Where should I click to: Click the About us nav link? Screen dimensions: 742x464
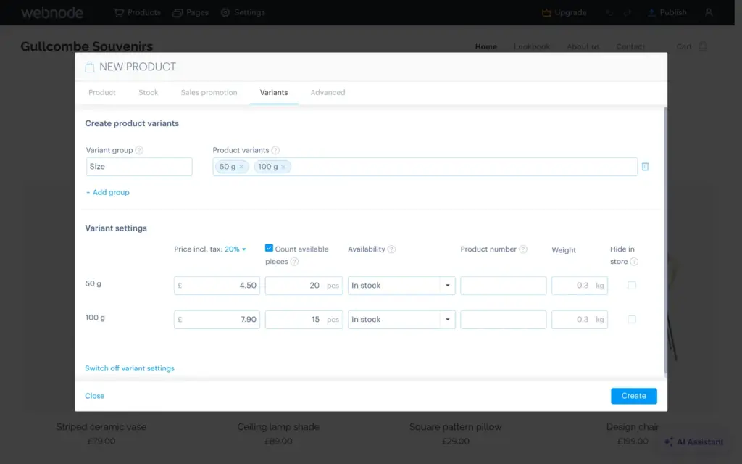tap(583, 46)
